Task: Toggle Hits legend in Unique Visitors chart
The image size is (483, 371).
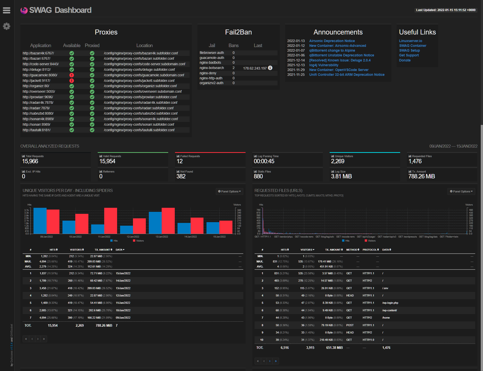Action: click(114, 241)
